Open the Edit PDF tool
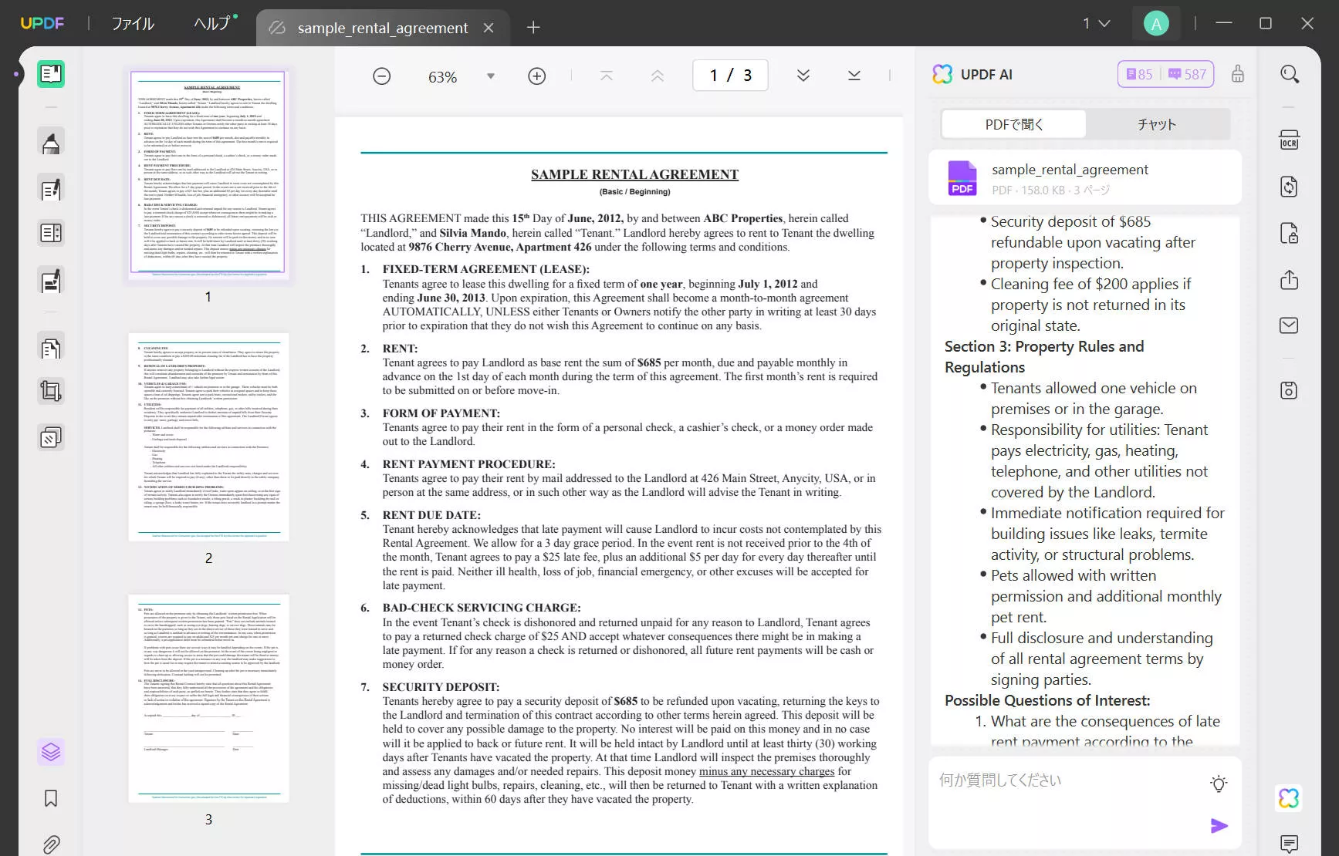 (51, 189)
